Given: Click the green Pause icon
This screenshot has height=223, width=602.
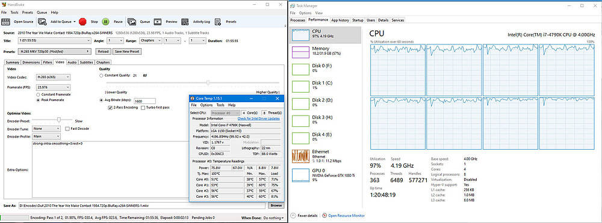Looking at the screenshot, I should [105, 22].
